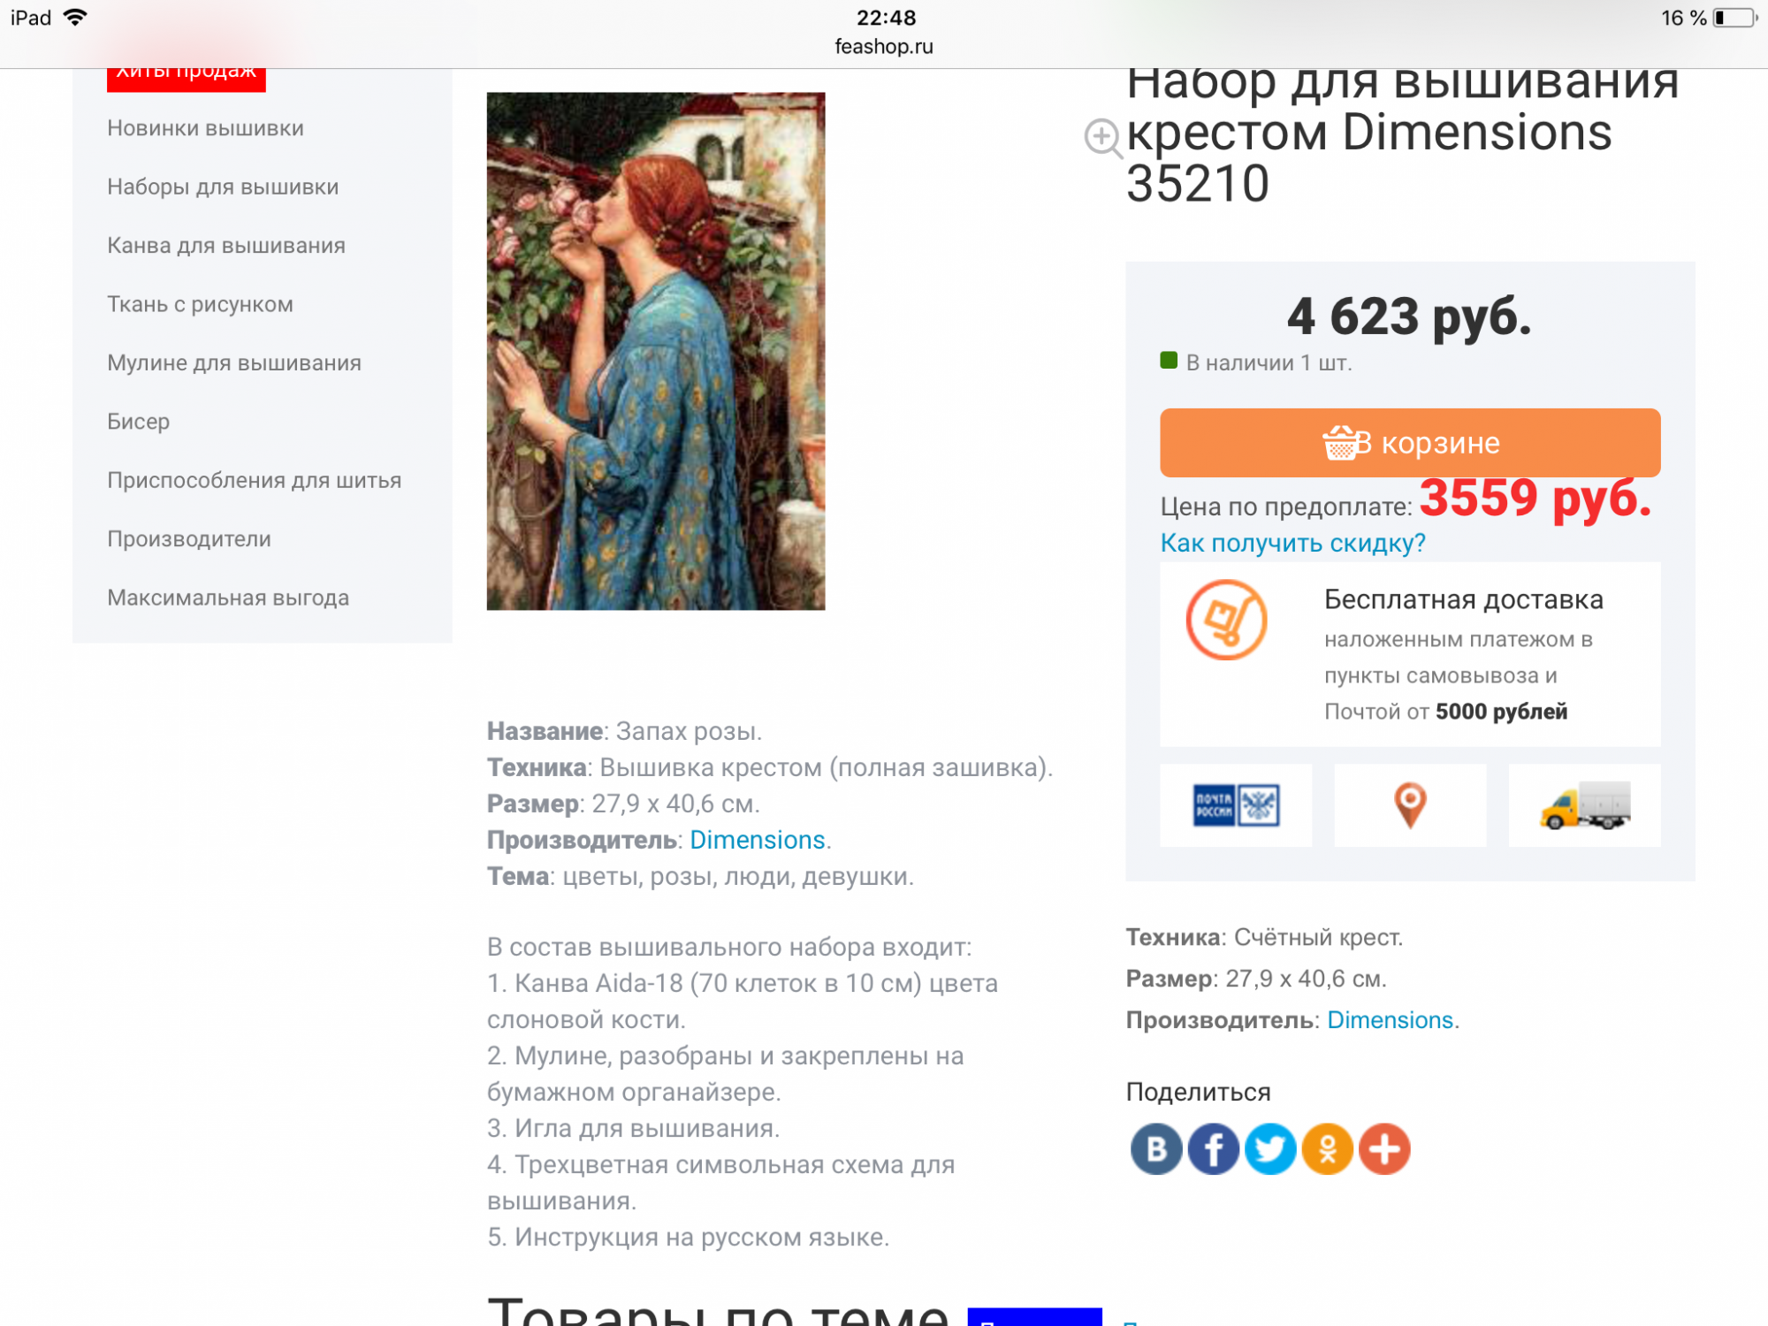1768x1326 pixels.
Task: Choose courier delivery truck icon
Action: pyautogui.click(x=1584, y=804)
